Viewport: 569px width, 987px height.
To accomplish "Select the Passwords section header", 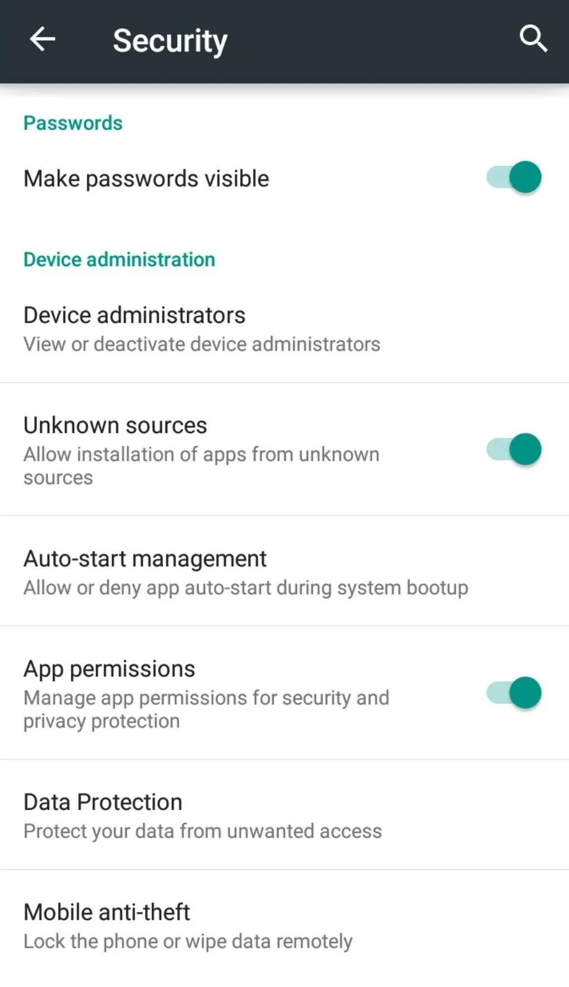I will 72,123.
